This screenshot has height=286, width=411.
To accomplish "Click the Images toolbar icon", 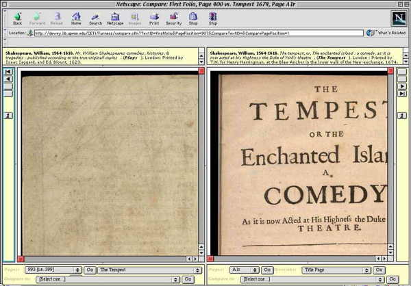I will (135, 18).
